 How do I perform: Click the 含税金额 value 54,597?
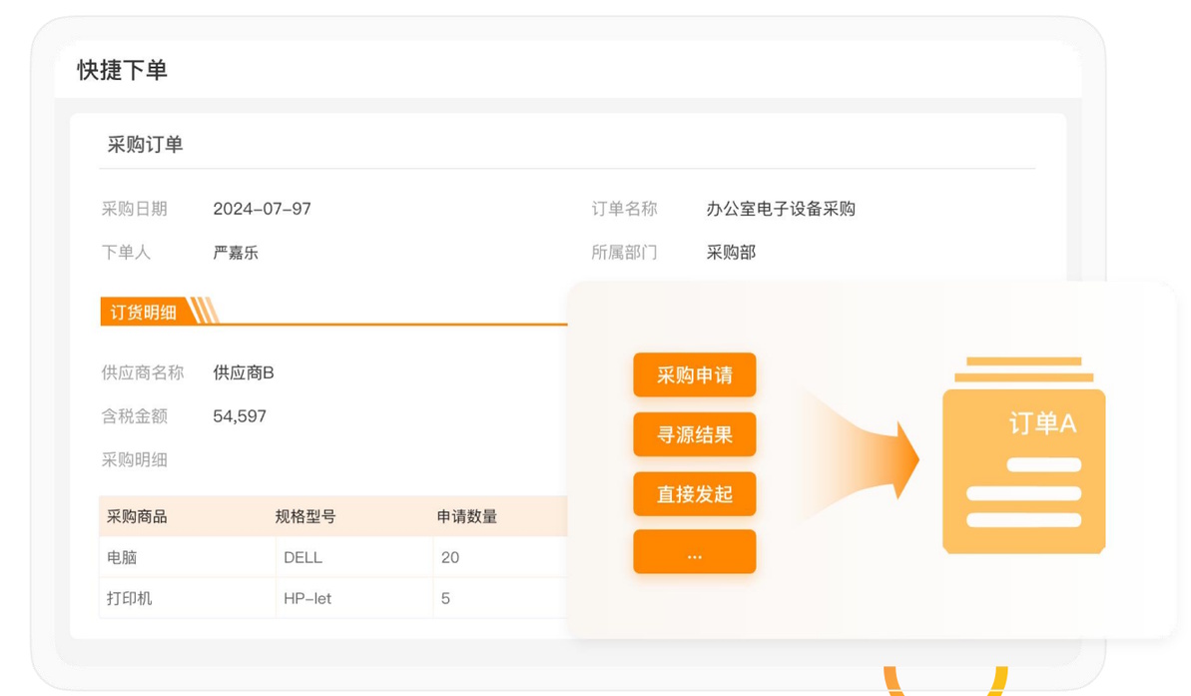tap(240, 416)
